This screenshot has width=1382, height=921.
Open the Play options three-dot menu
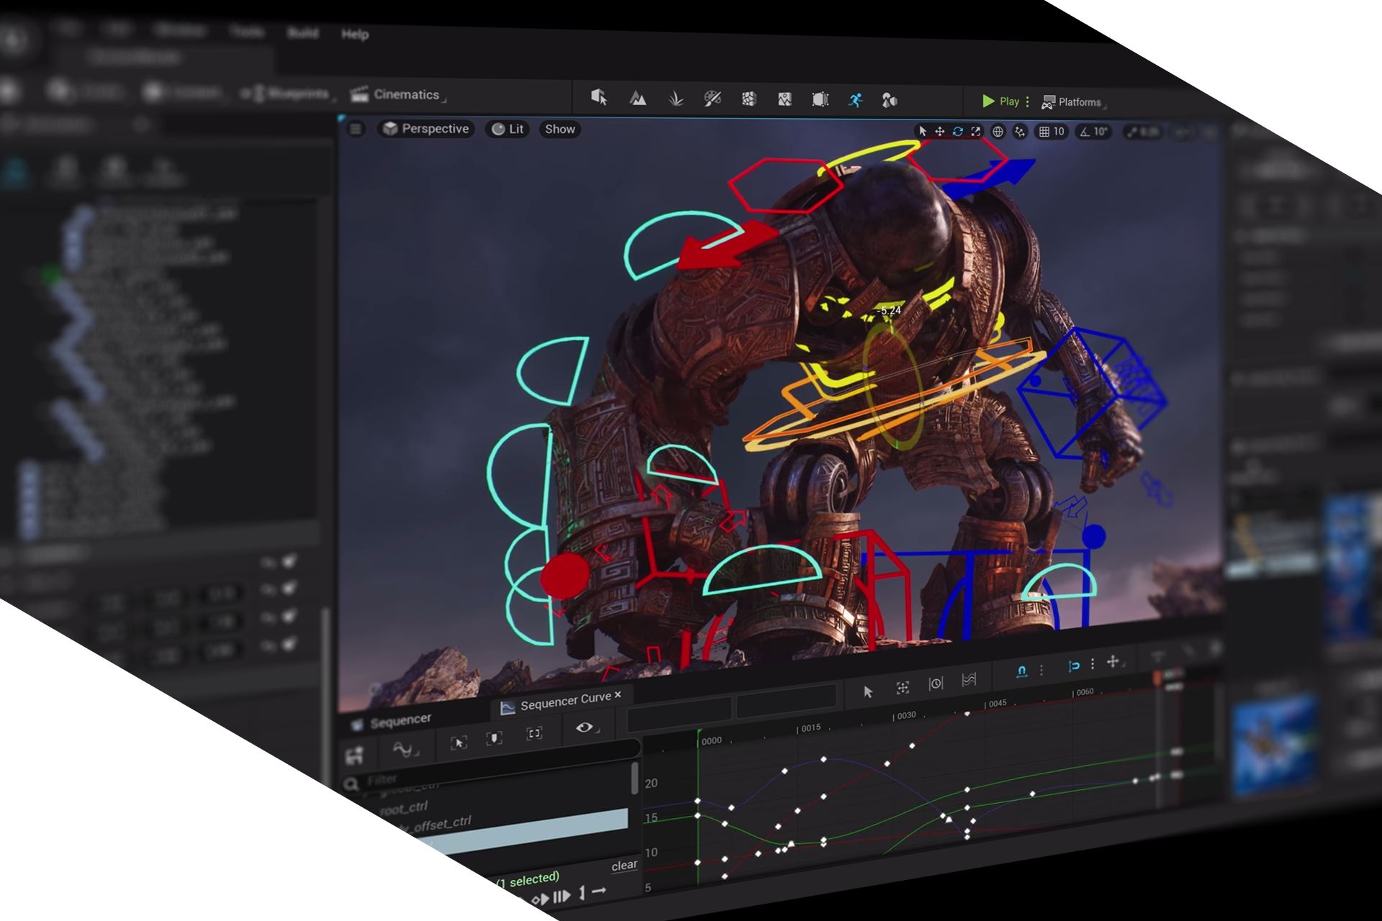tap(1028, 101)
